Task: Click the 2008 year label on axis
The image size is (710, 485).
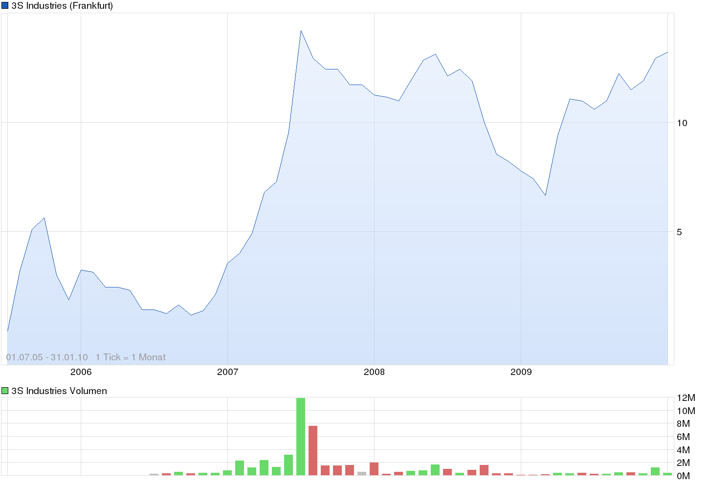Action: 374,372
